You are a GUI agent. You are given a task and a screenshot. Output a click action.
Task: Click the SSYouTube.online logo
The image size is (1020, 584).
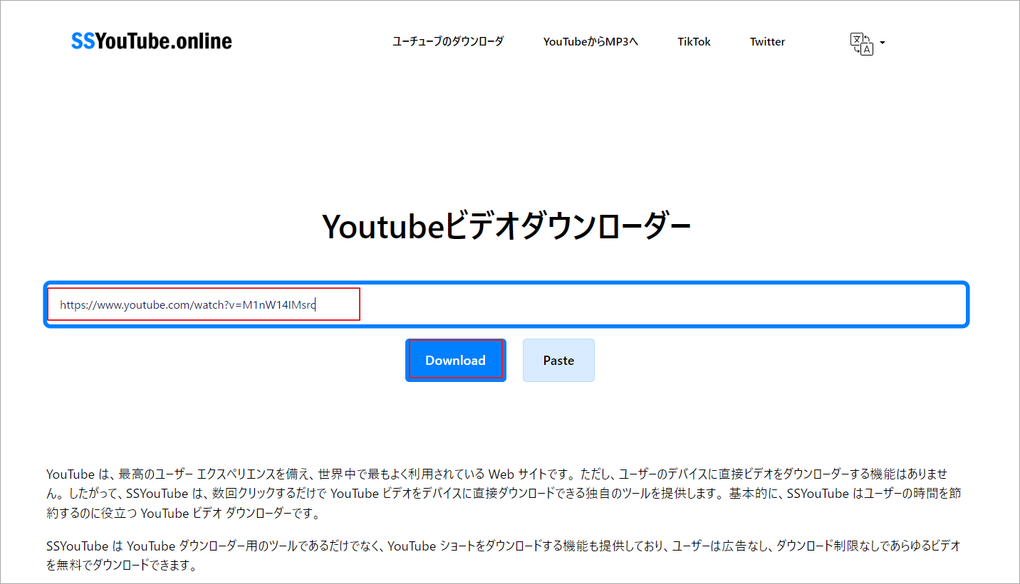coord(152,41)
